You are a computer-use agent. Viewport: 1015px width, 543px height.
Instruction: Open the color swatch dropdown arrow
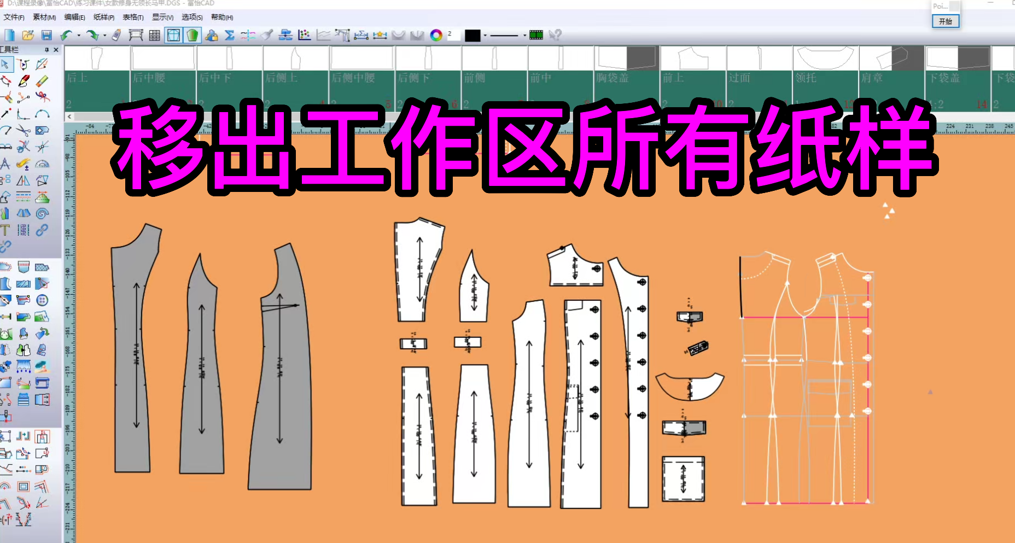pos(485,36)
